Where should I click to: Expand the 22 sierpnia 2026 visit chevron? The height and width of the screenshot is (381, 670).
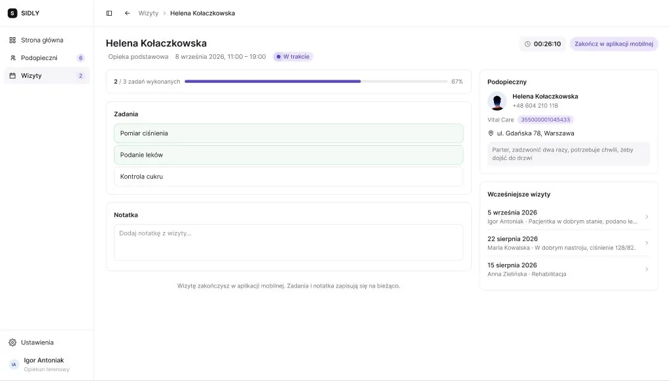pos(646,243)
